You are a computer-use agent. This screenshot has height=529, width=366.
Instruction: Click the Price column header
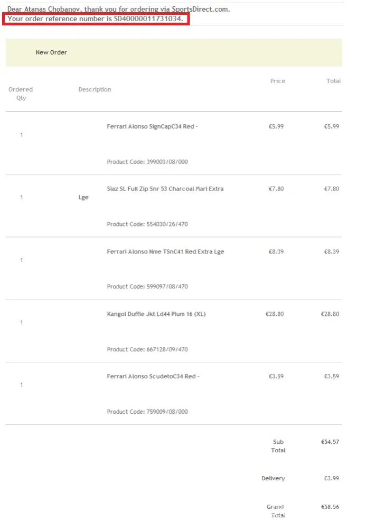(278, 81)
